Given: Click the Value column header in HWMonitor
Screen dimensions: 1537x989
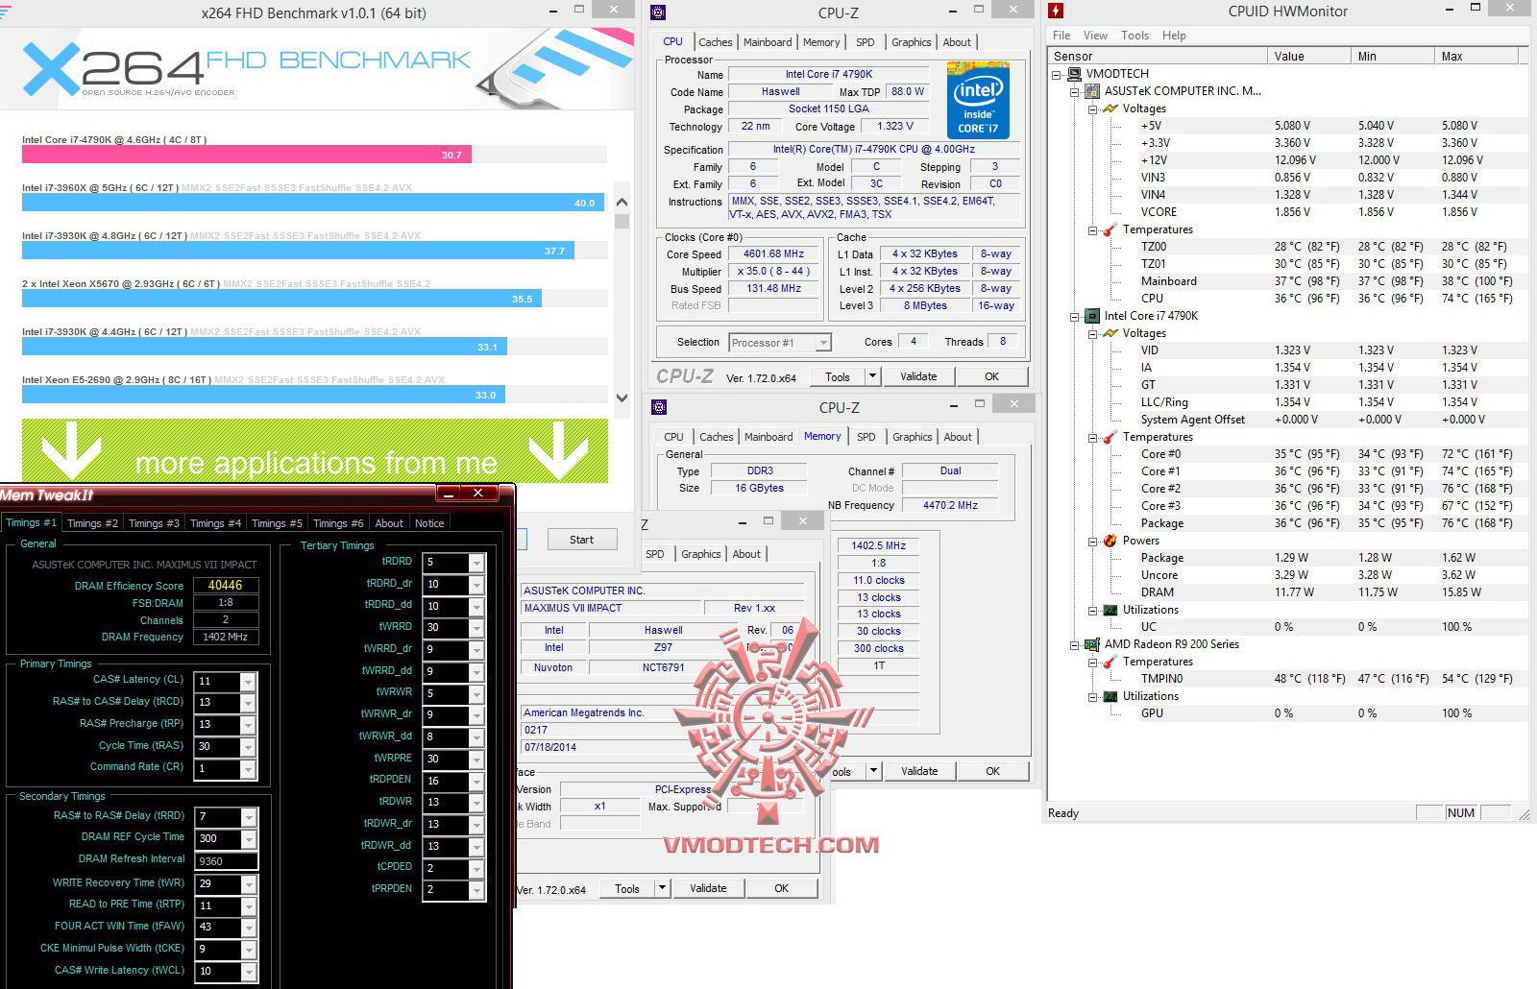Looking at the screenshot, I should click(1308, 57).
